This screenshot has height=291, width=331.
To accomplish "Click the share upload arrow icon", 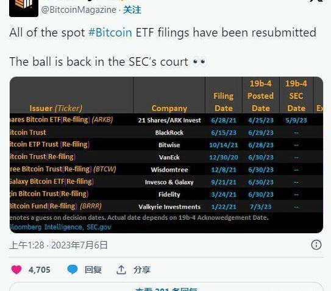I will [121, 270].
